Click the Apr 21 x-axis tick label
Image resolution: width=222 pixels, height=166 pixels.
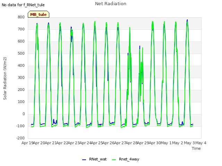tap(51, 143)
